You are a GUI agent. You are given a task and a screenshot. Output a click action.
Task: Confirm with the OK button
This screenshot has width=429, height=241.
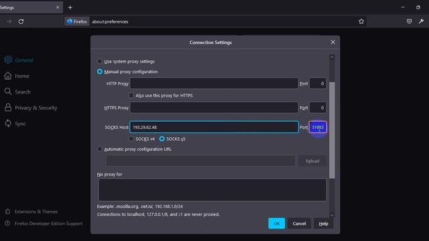click(276, 224)
